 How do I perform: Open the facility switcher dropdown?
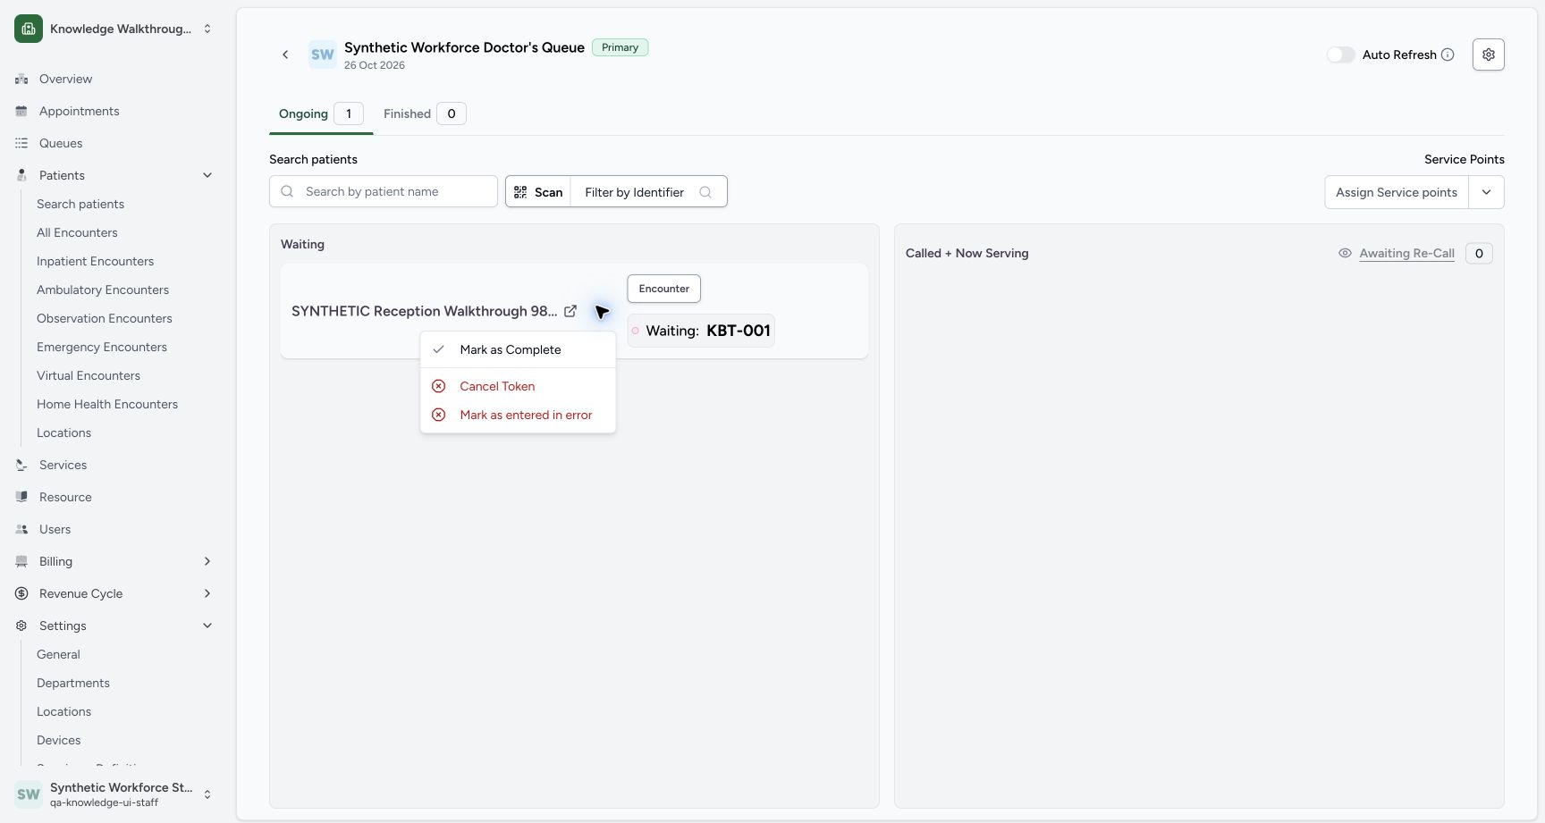pyautogui.click(x=114, y=29)
